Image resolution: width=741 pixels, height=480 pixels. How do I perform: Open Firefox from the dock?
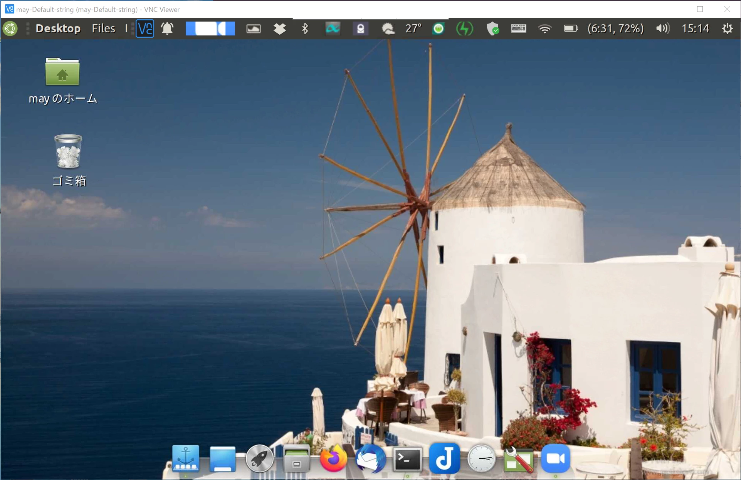tap(333, 458)
